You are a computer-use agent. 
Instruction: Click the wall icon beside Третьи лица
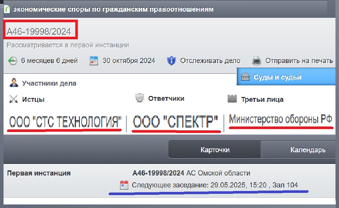[232, 99]
